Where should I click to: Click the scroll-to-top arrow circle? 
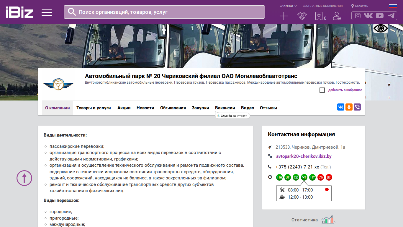pos(24,178)
